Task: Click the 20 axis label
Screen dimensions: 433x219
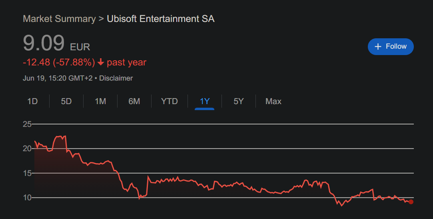Action: point(27,149)
